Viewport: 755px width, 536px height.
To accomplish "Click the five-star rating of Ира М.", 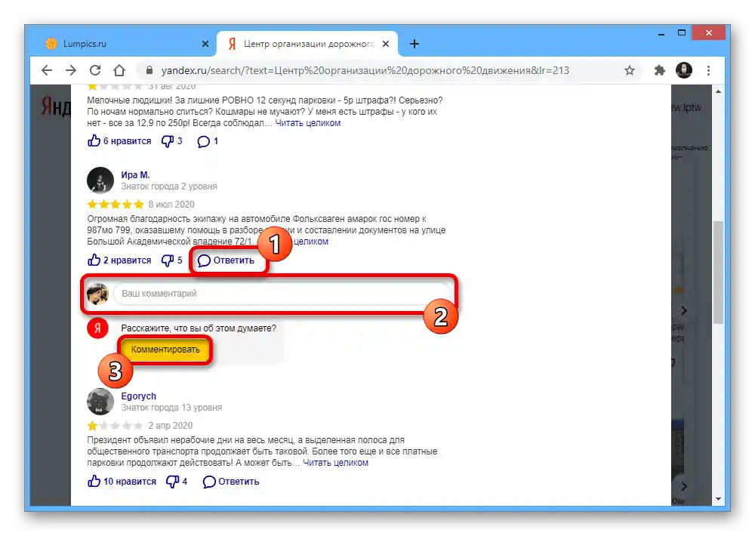I will [x=116, y=204].
